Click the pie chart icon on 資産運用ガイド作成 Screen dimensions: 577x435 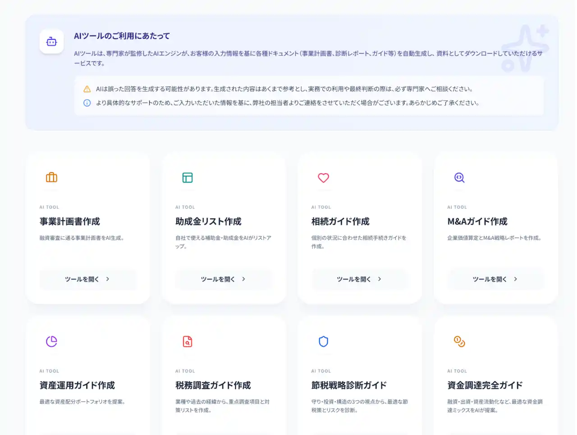coord(51,341)
